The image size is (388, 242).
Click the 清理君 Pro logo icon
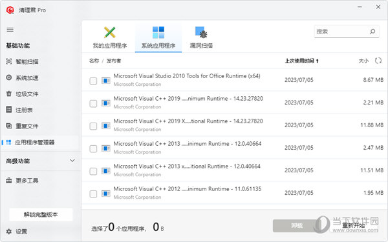10,10
